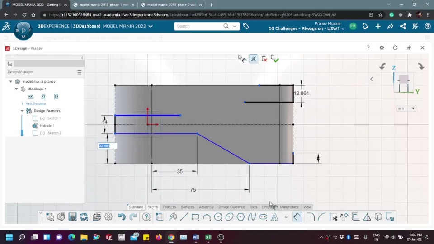Toggle the active dimension tool in toolbar

click(x=297, y=217)
